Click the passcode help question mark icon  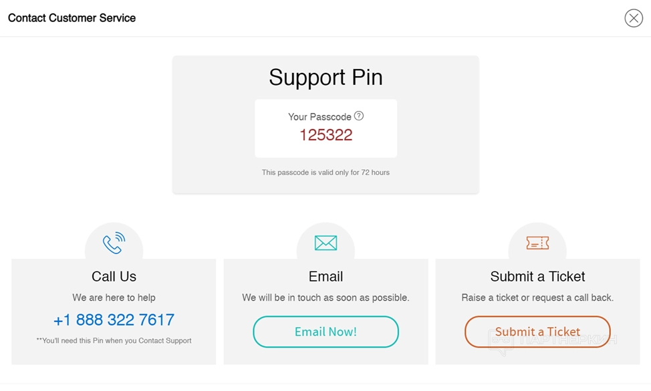click(359, 116)
